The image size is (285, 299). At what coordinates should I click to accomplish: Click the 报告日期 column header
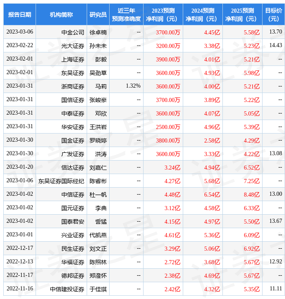(x=20, y=15)
